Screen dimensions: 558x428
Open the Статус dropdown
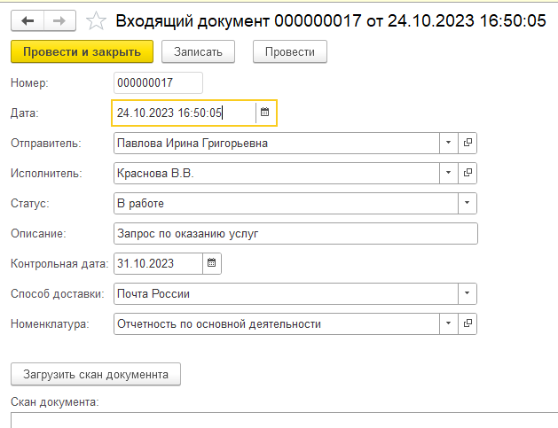click(468, 203)
